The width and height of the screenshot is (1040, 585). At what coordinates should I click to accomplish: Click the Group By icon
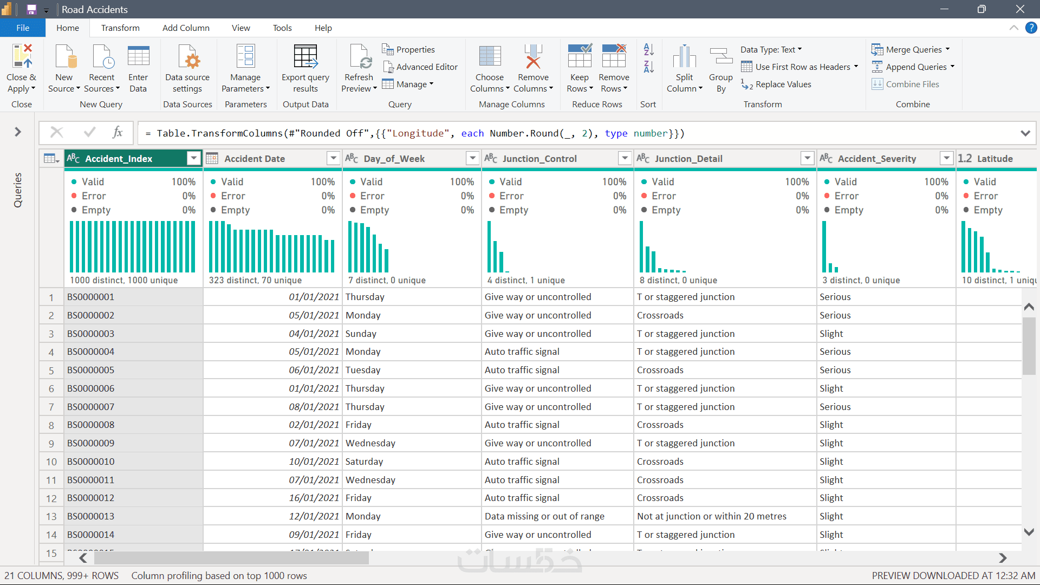[x=720, y=57]
